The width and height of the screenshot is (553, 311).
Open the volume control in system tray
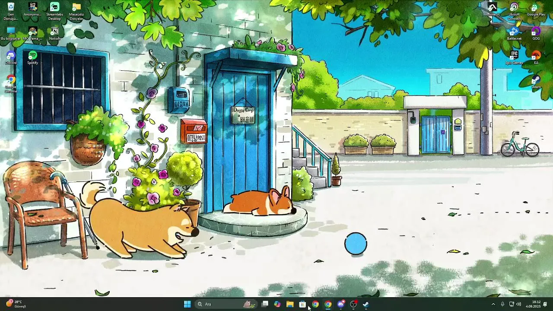(518, 304)
